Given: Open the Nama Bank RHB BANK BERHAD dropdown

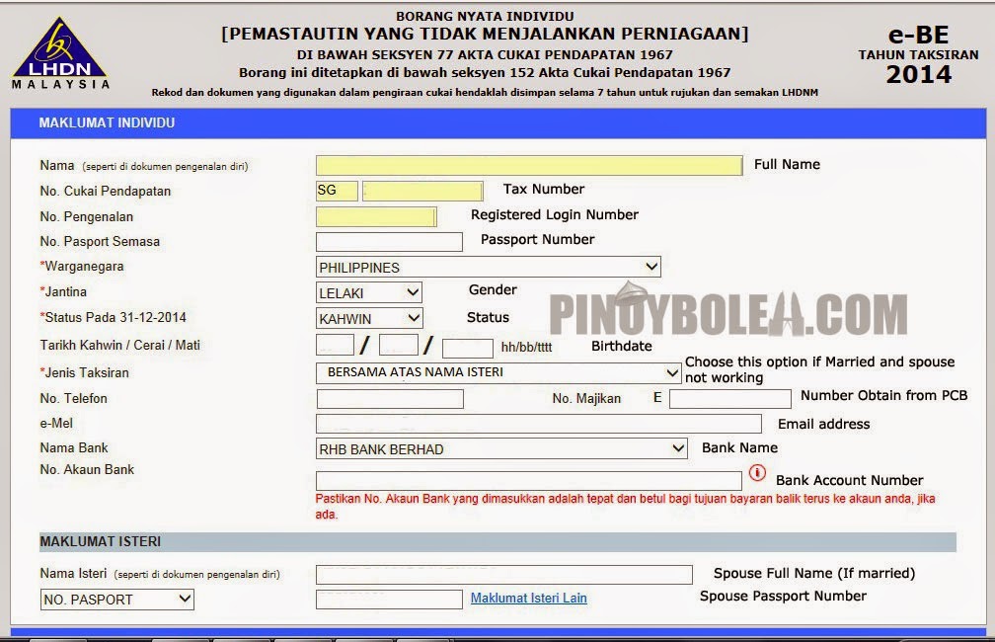Looking at the screenshot, I should (501, 449).
